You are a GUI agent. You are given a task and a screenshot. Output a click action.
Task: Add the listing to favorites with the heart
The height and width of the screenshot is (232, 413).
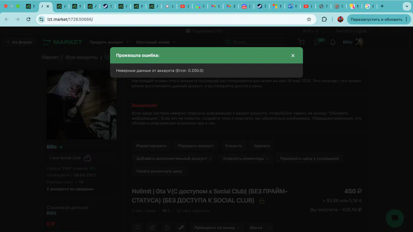(138, 227)
